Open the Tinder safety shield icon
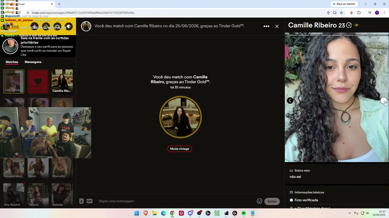 69,26
